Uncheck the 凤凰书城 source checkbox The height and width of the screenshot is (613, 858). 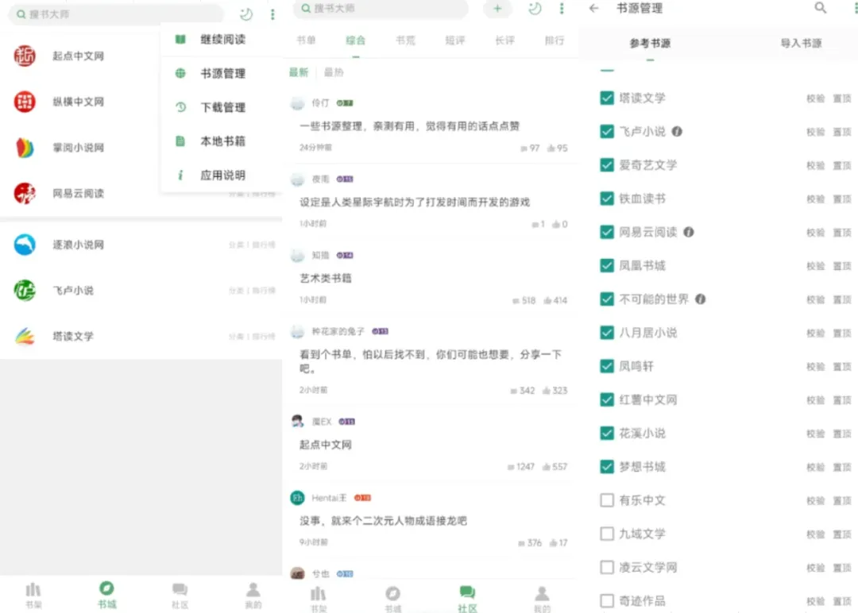(x=607, y=266)
